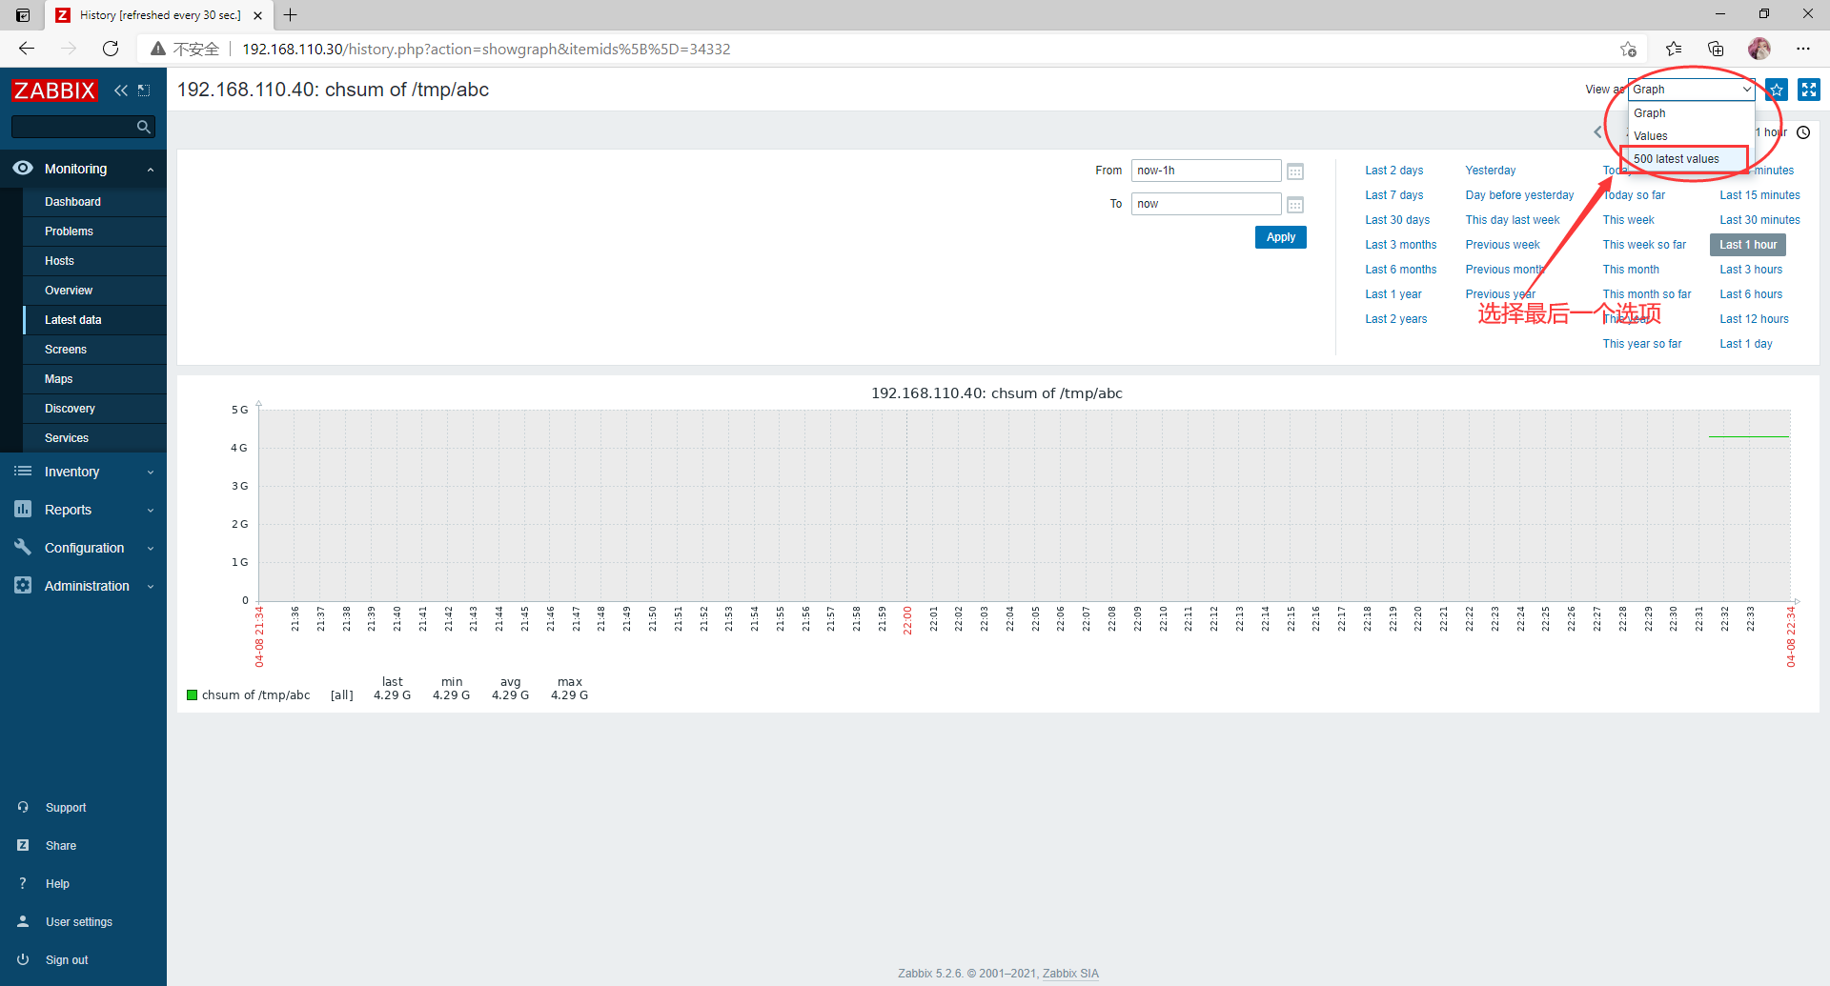
Task: Reload the page in browser
Action: tap(111, 49)
